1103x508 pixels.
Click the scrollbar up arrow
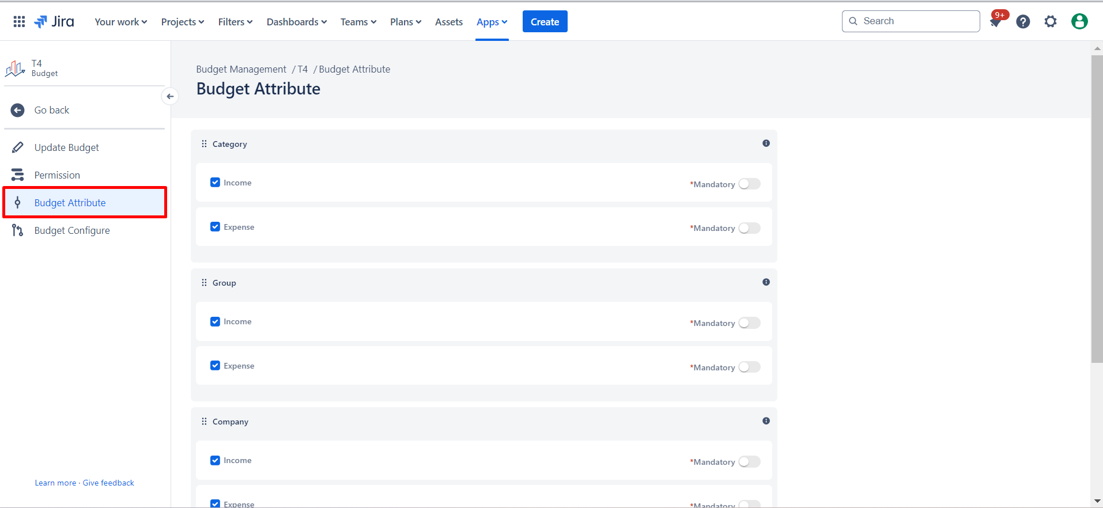click(1097, 48)
